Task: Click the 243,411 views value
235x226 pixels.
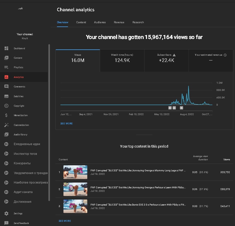Action: coord(225,206)
